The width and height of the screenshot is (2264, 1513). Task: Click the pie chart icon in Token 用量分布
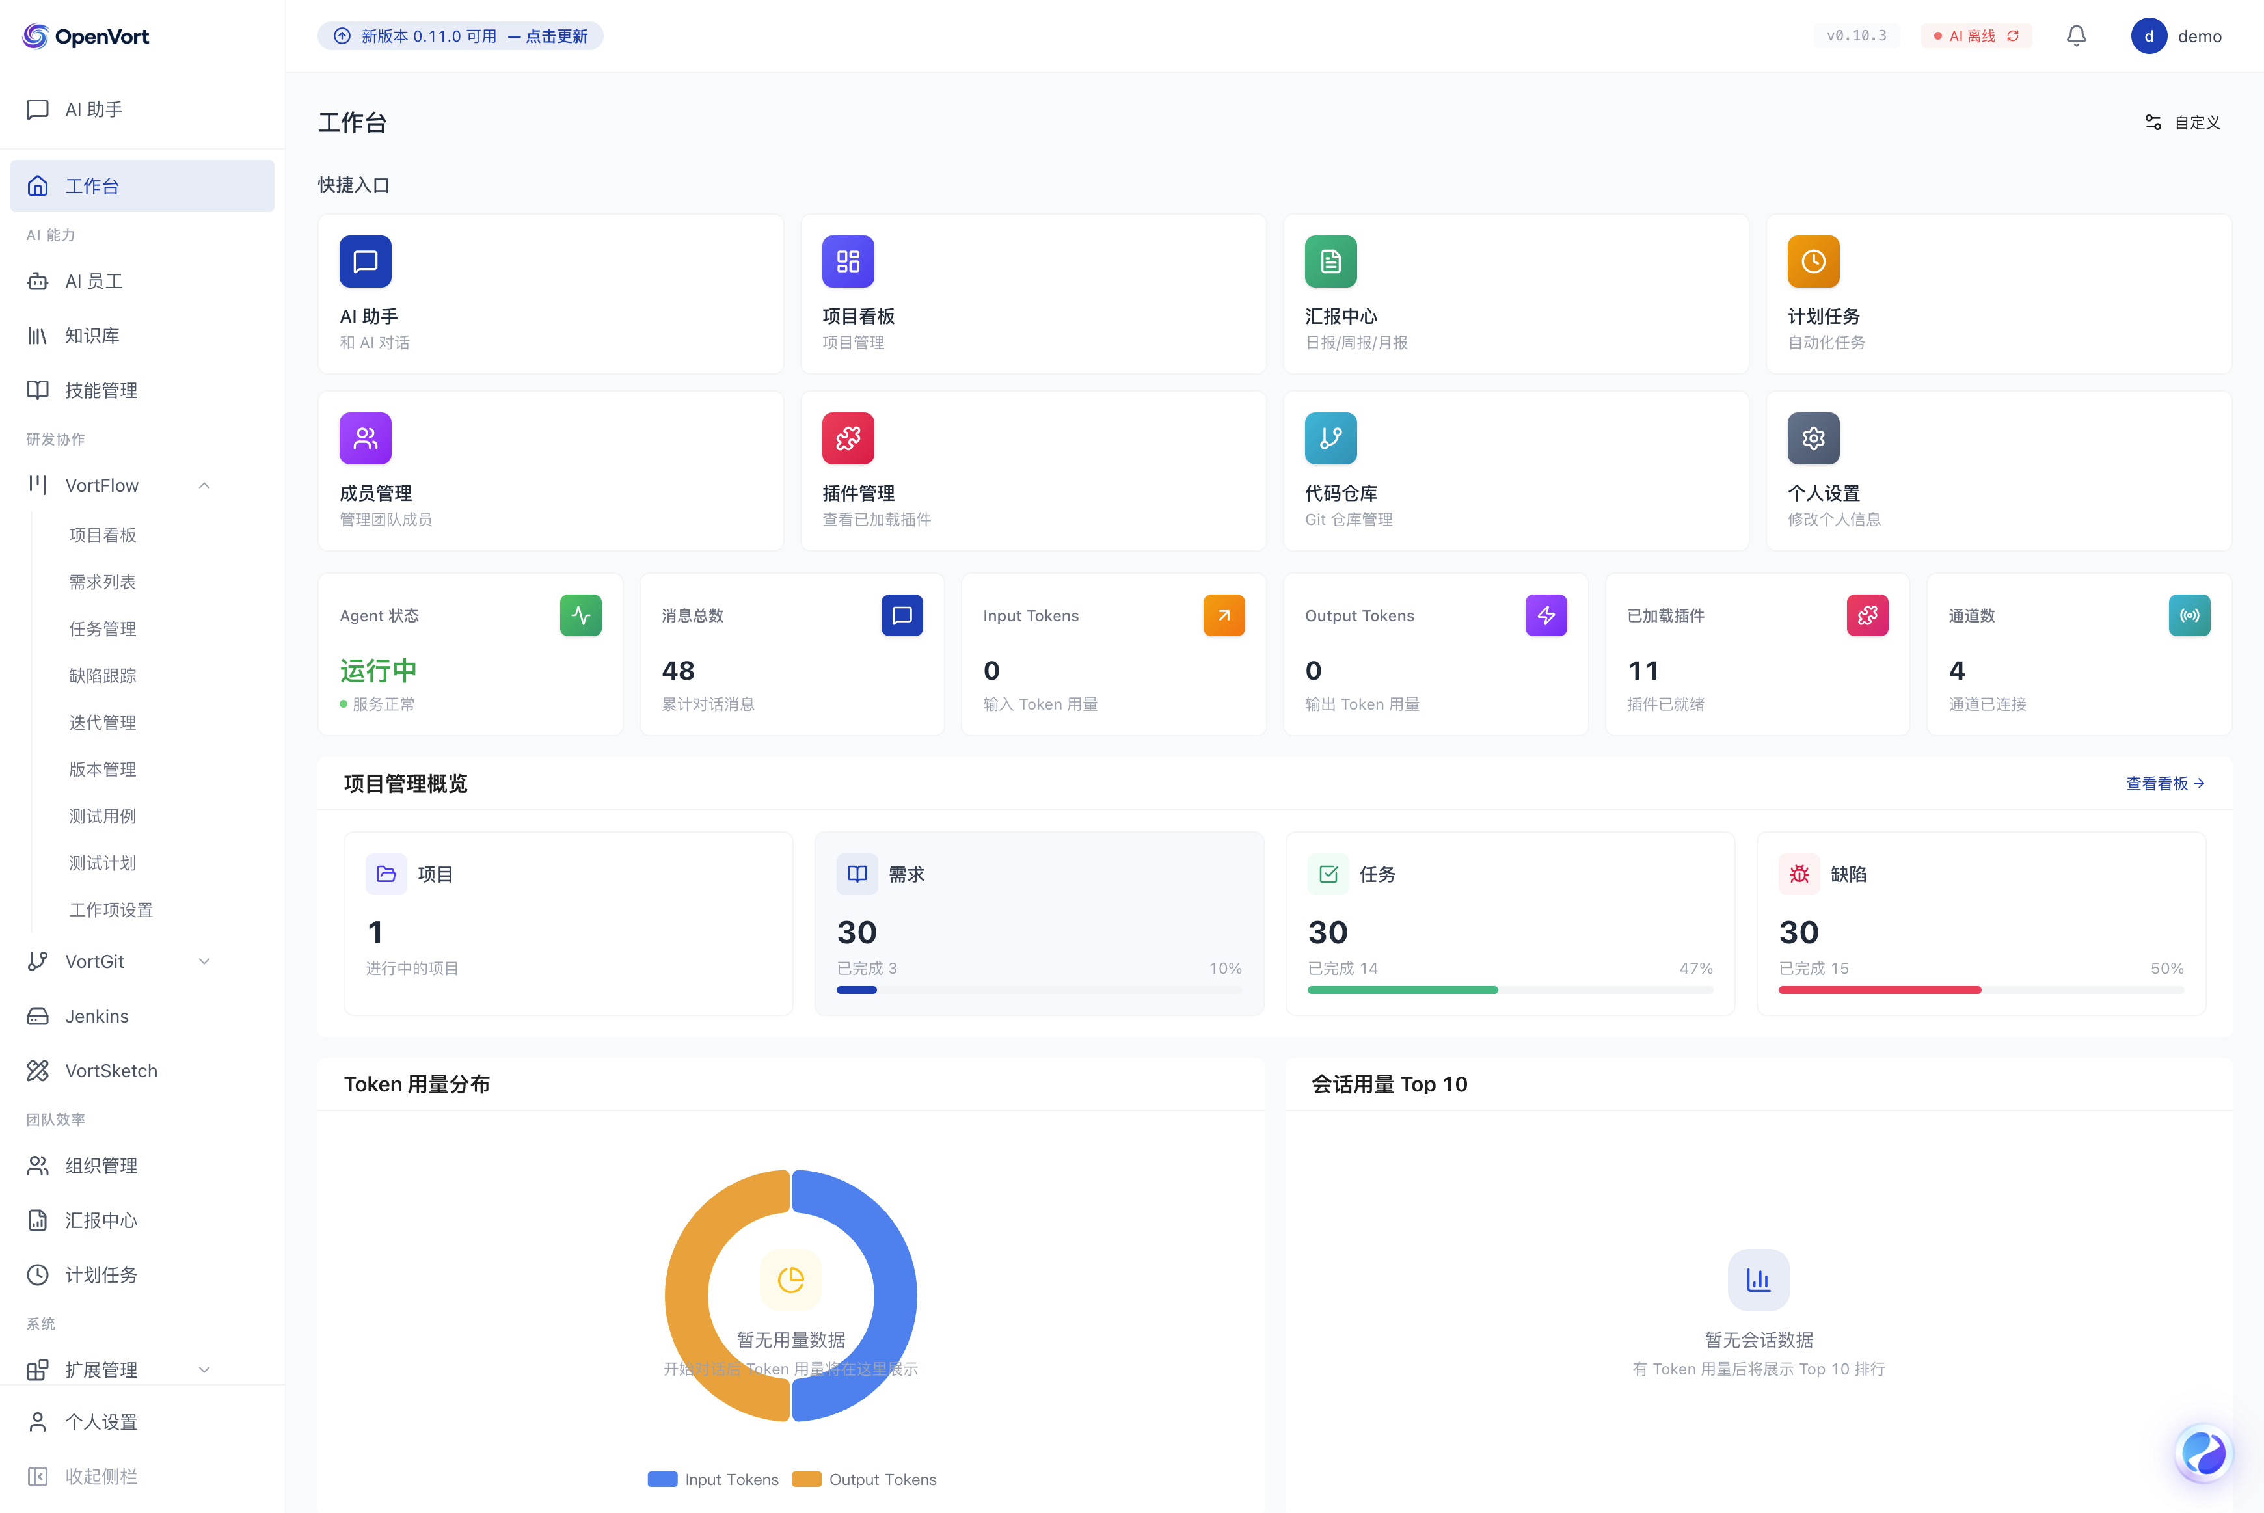[790, 1280]
